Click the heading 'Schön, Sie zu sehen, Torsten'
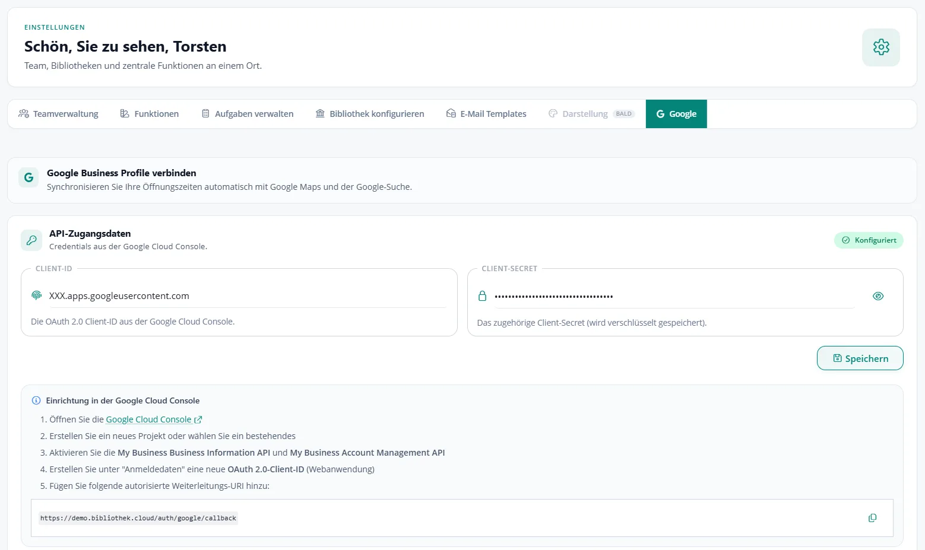925x550 pixels. pyautogui.click(x=125, y=46)
